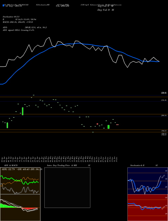Click the tall green candle near 17 Apr
168x221 pixels.
23,112
